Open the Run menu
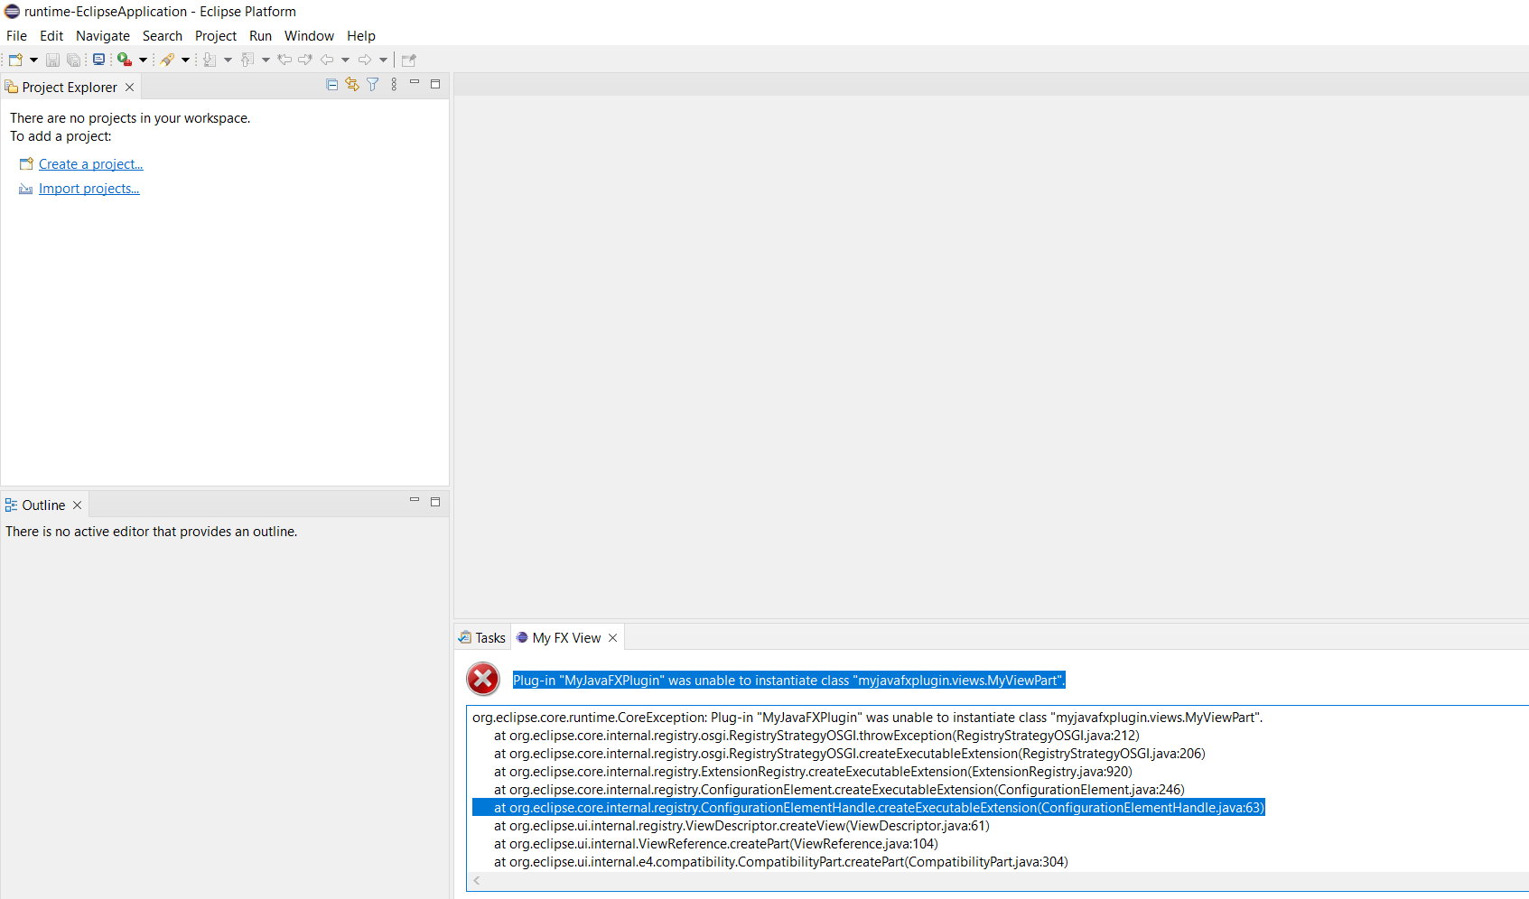Viewport: 1529px width, 899px height. (x=261, y=36)
